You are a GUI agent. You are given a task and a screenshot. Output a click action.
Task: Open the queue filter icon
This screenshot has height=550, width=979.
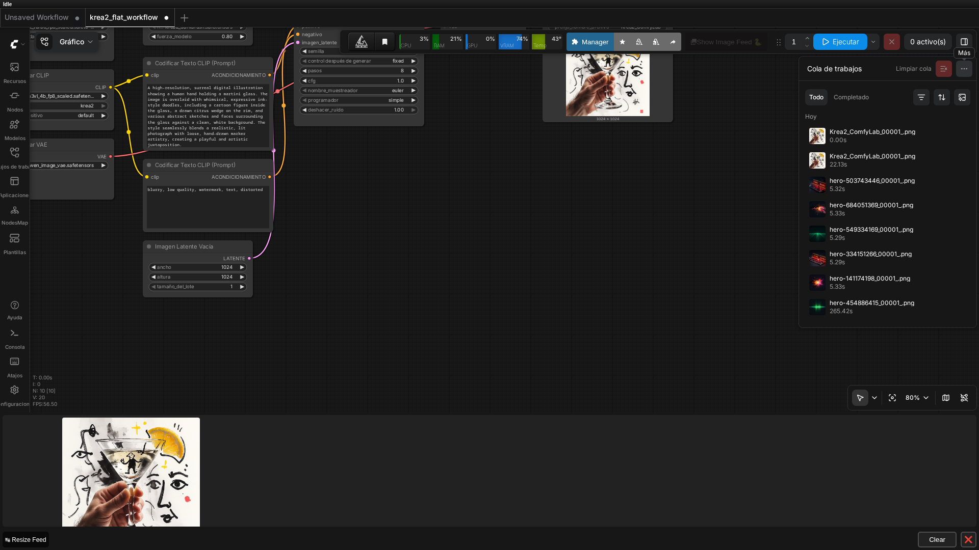pyautogui.click(x=921, y=97)
